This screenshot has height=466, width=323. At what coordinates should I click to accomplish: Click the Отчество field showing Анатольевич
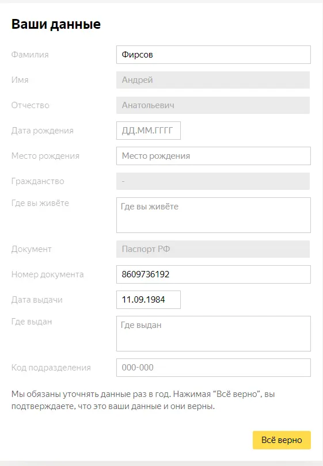(213, 105)
